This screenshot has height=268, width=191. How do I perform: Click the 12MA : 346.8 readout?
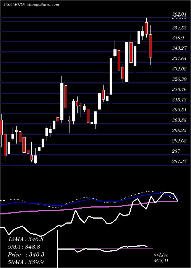tap(26, 239)
